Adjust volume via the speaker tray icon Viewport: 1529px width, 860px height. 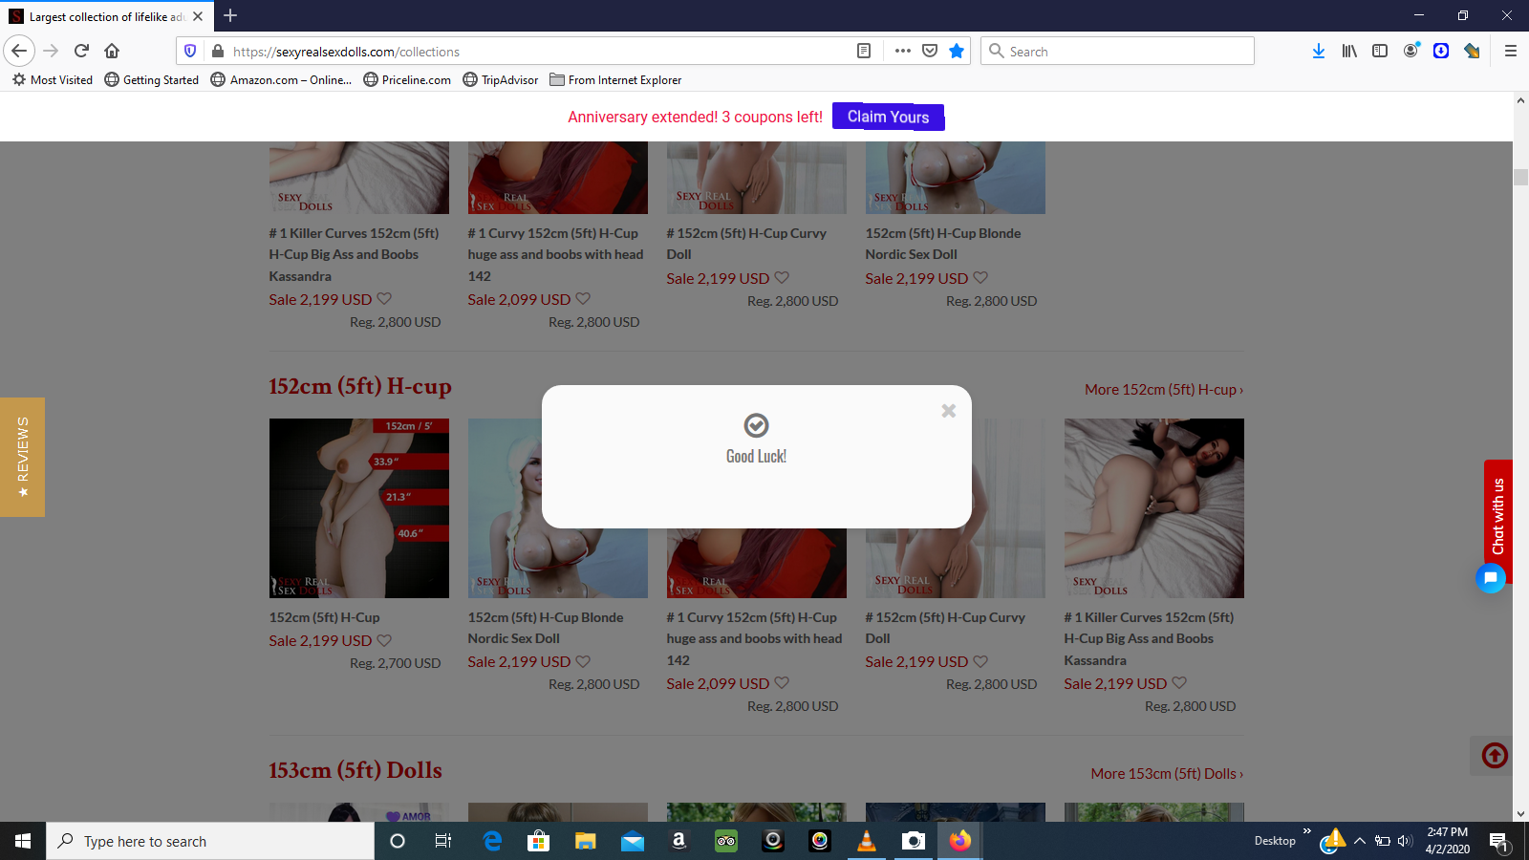[1404, 841]
